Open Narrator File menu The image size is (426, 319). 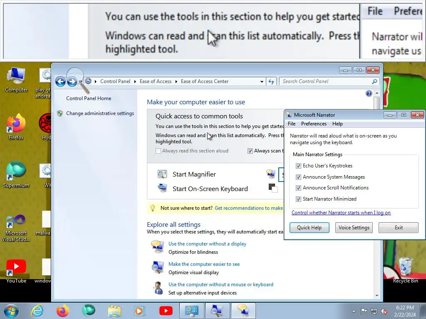click(292, 124)
